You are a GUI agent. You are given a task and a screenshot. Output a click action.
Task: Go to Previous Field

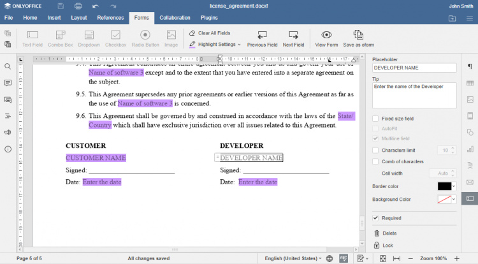[x=262, y=38]
